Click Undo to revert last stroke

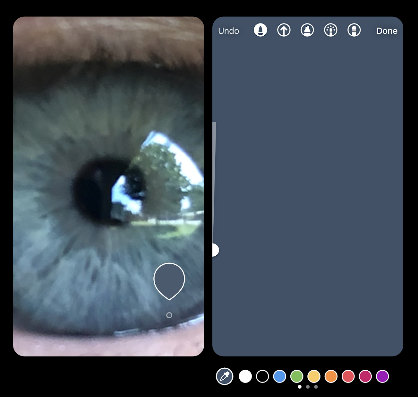pyautogui.click(x=228, y=31)
